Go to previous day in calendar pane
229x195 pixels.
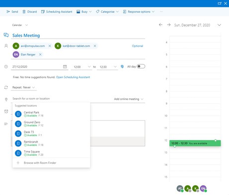(x=160, y=25)
